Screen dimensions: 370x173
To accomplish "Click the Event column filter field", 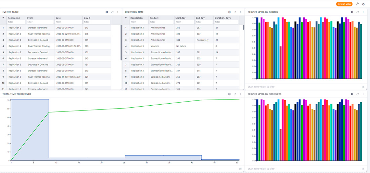I will click(40, 22).
